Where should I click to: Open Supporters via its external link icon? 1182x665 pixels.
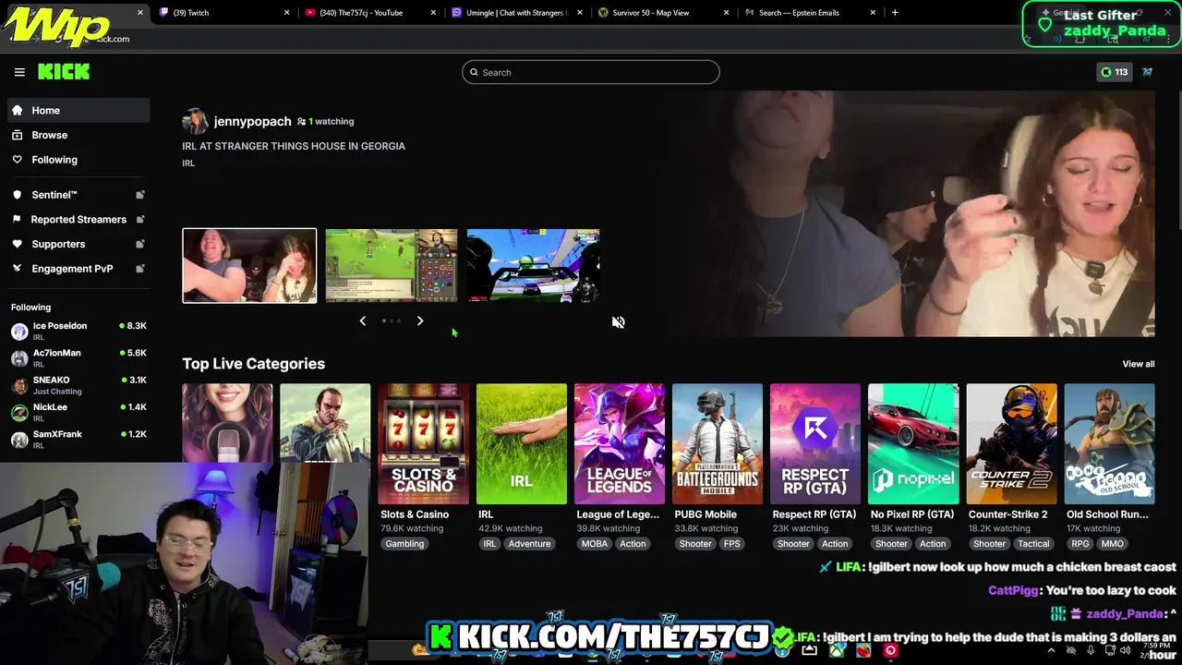pos(140,244)
